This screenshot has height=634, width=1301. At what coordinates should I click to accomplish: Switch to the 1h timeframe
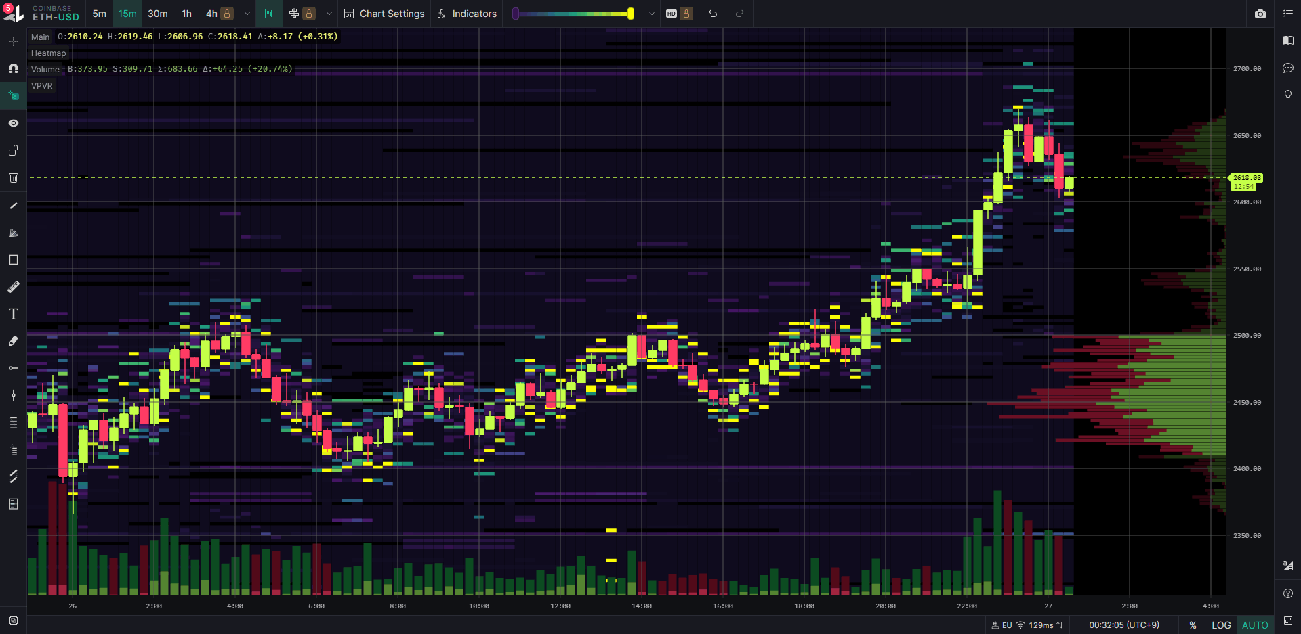point(186,14)
